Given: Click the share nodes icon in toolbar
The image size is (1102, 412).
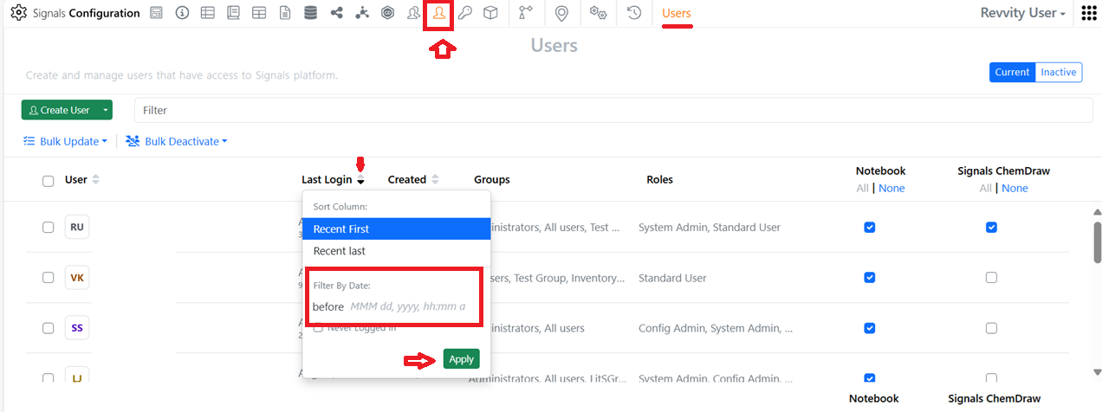Looking at the screenshot, I should pos(337,13).
